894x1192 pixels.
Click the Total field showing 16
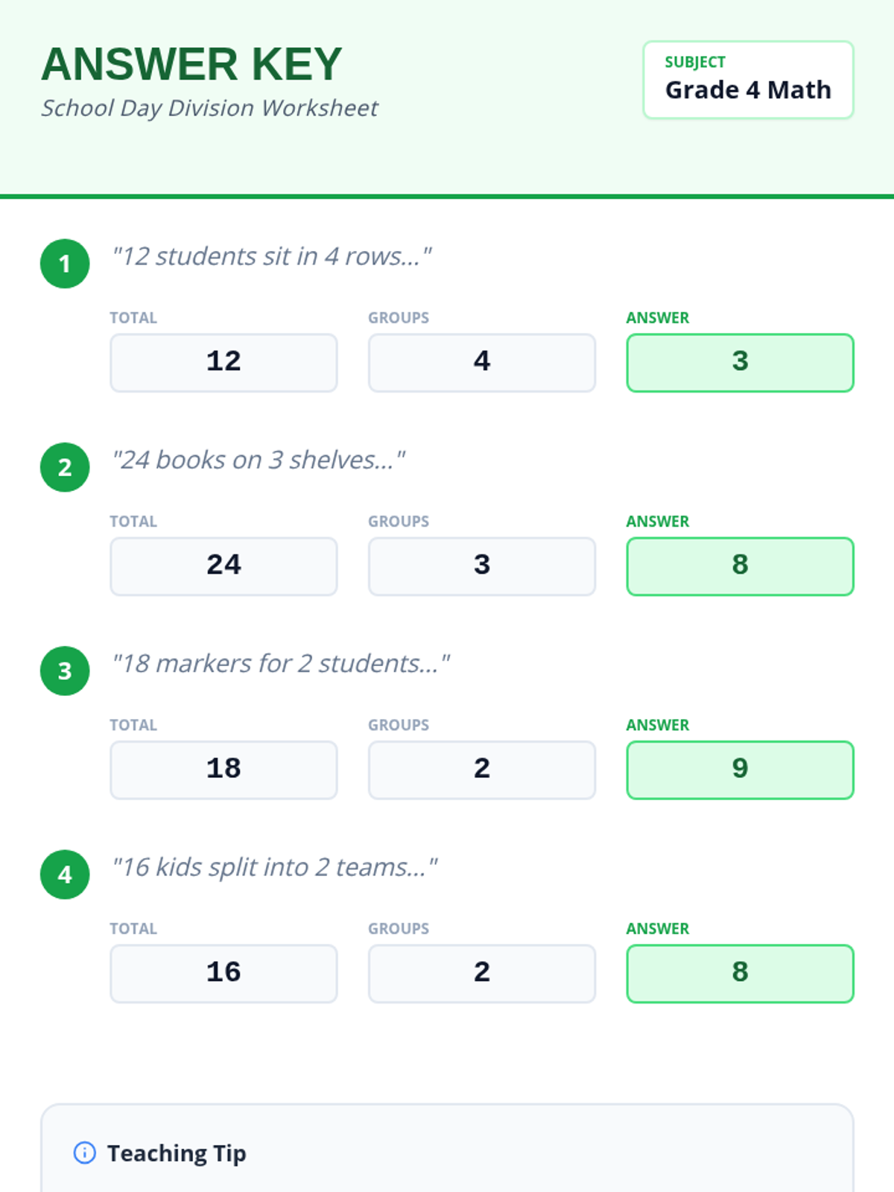[x=223, y=973]
